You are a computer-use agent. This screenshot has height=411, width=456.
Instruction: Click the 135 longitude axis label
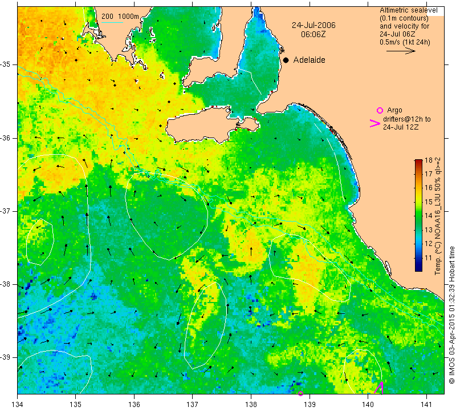(x=76, y=405)
